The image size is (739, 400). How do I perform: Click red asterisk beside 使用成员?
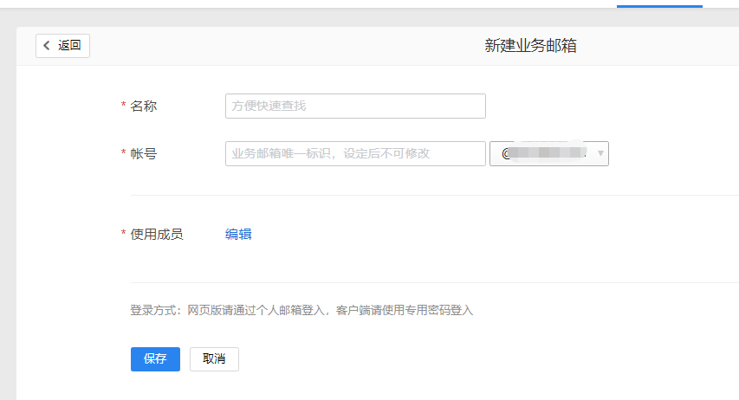pos(123,234)
